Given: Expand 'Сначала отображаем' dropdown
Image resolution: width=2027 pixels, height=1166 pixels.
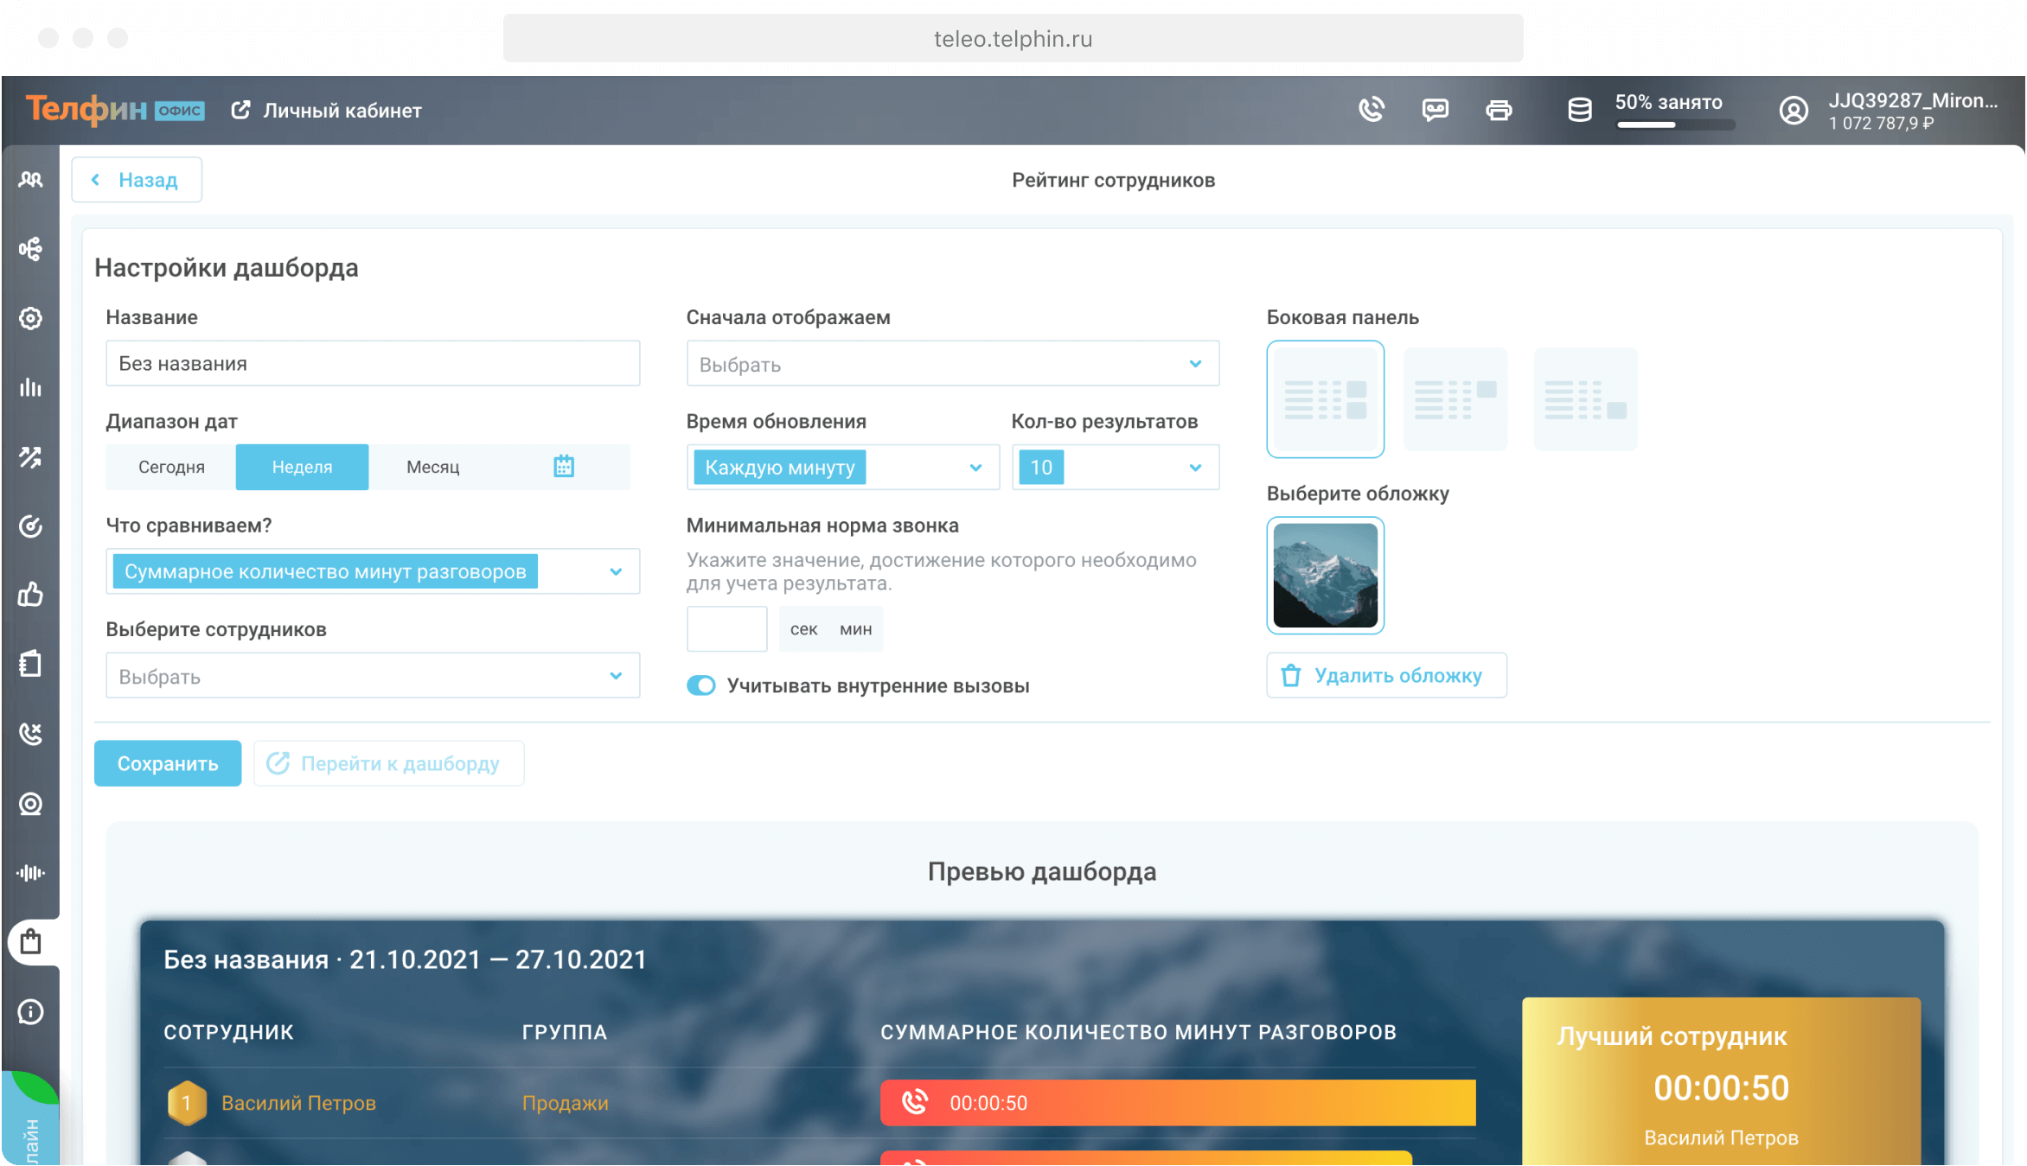Looking at the screenshot, I should pyautogui.click(x=952, y=364).
